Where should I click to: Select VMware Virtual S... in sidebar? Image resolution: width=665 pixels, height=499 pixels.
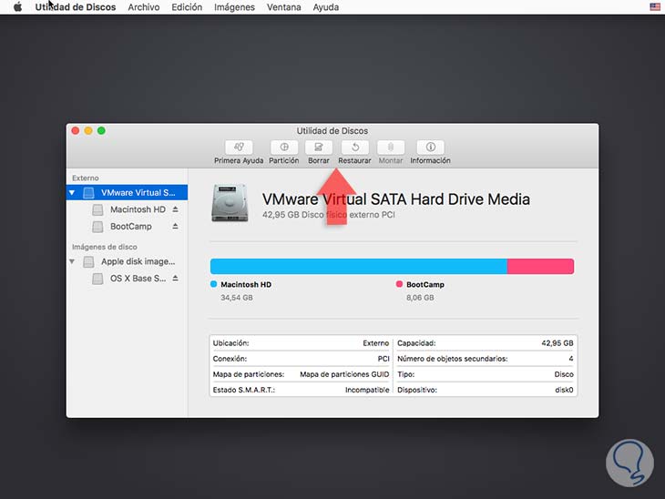pos(127,192)
